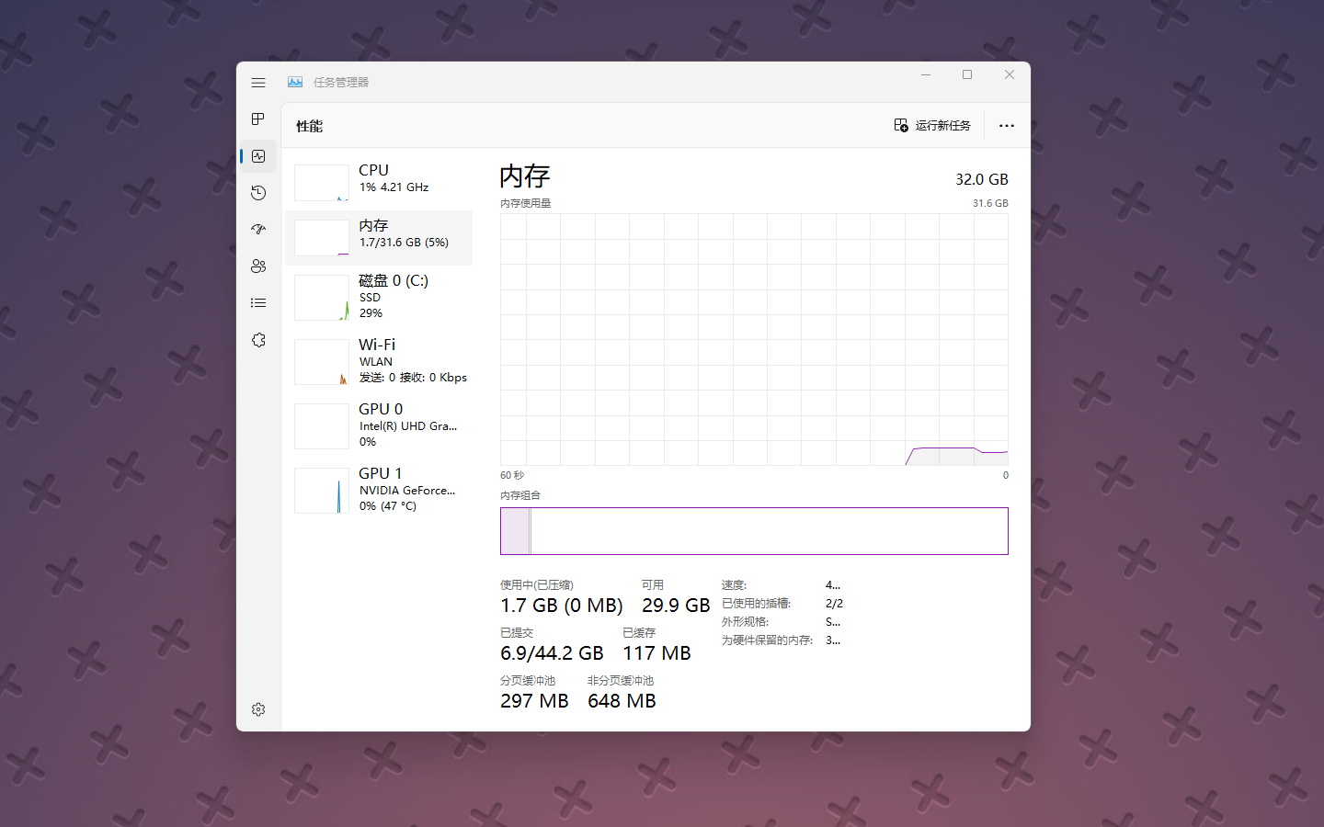This screenshot has height=827, width=1324.
Task: Select the Performance page icon
Action: [x=258, y=156]
